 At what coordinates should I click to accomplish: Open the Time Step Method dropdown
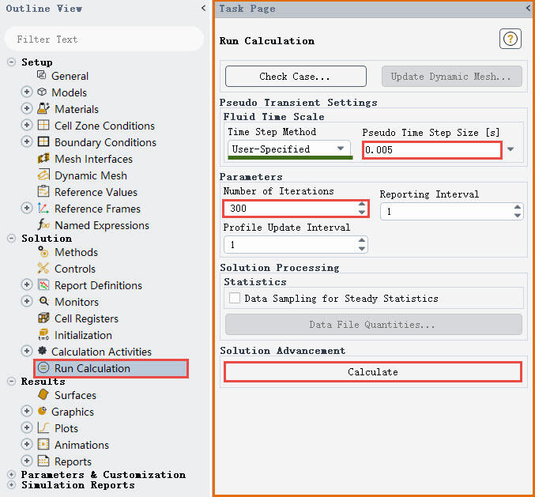point(289,149)
